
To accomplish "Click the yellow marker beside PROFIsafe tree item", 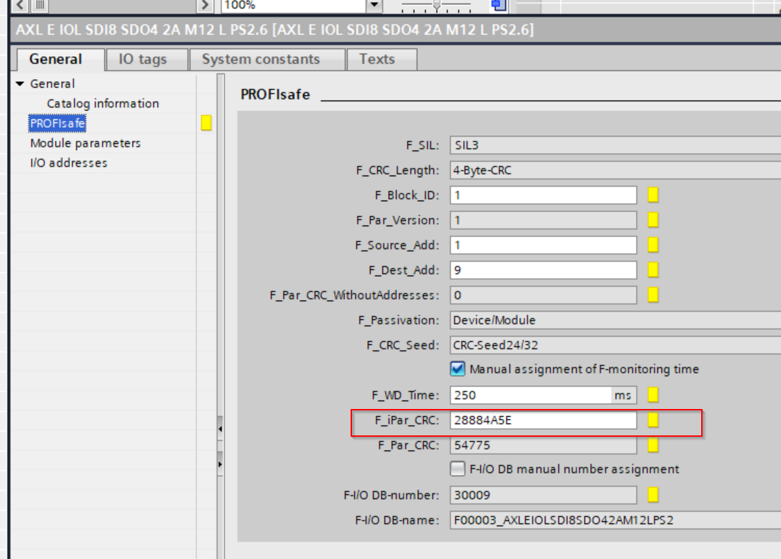I will (206, 123).
